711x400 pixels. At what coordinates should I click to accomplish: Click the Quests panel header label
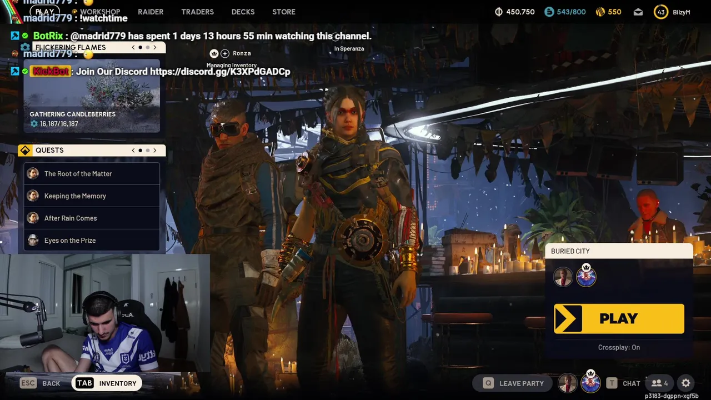click(49, 150)
